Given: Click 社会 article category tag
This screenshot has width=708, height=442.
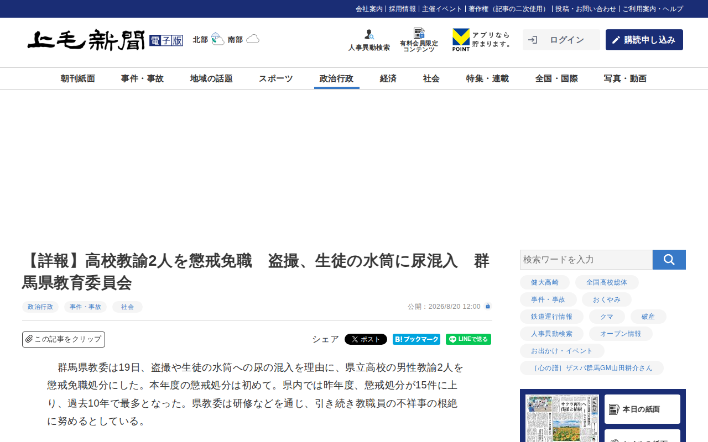Looking at the screenshot, I should pos(127,307).
